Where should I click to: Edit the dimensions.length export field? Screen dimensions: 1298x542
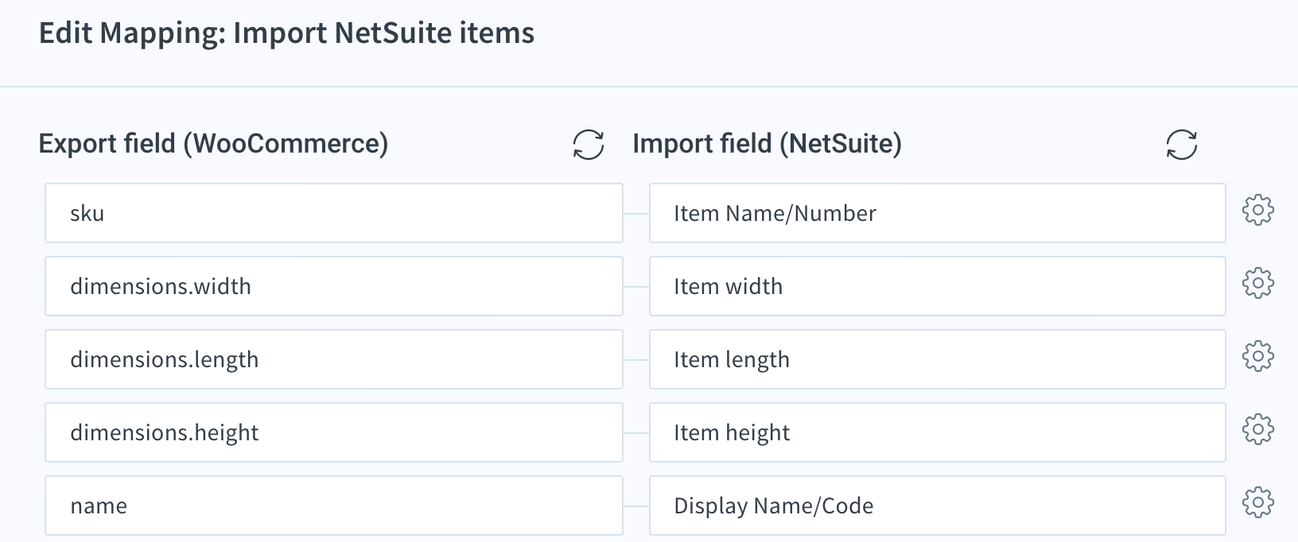[x=334, y=359]
